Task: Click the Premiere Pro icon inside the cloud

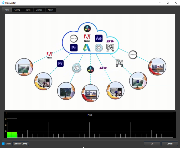Action: (74, 48)
